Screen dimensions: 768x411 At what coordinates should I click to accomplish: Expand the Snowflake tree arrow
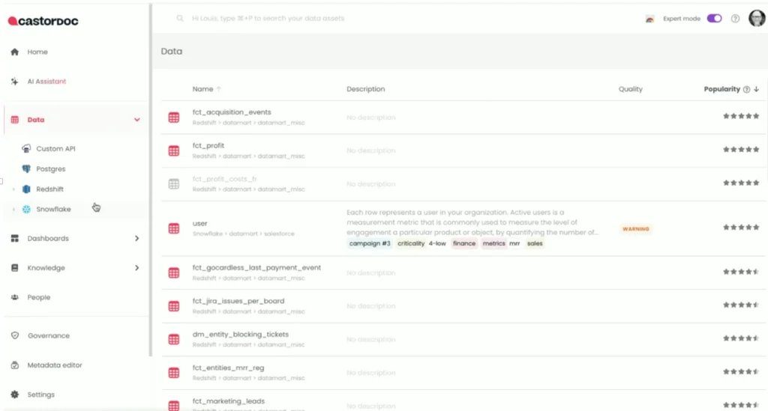click(x=13, y=209)
